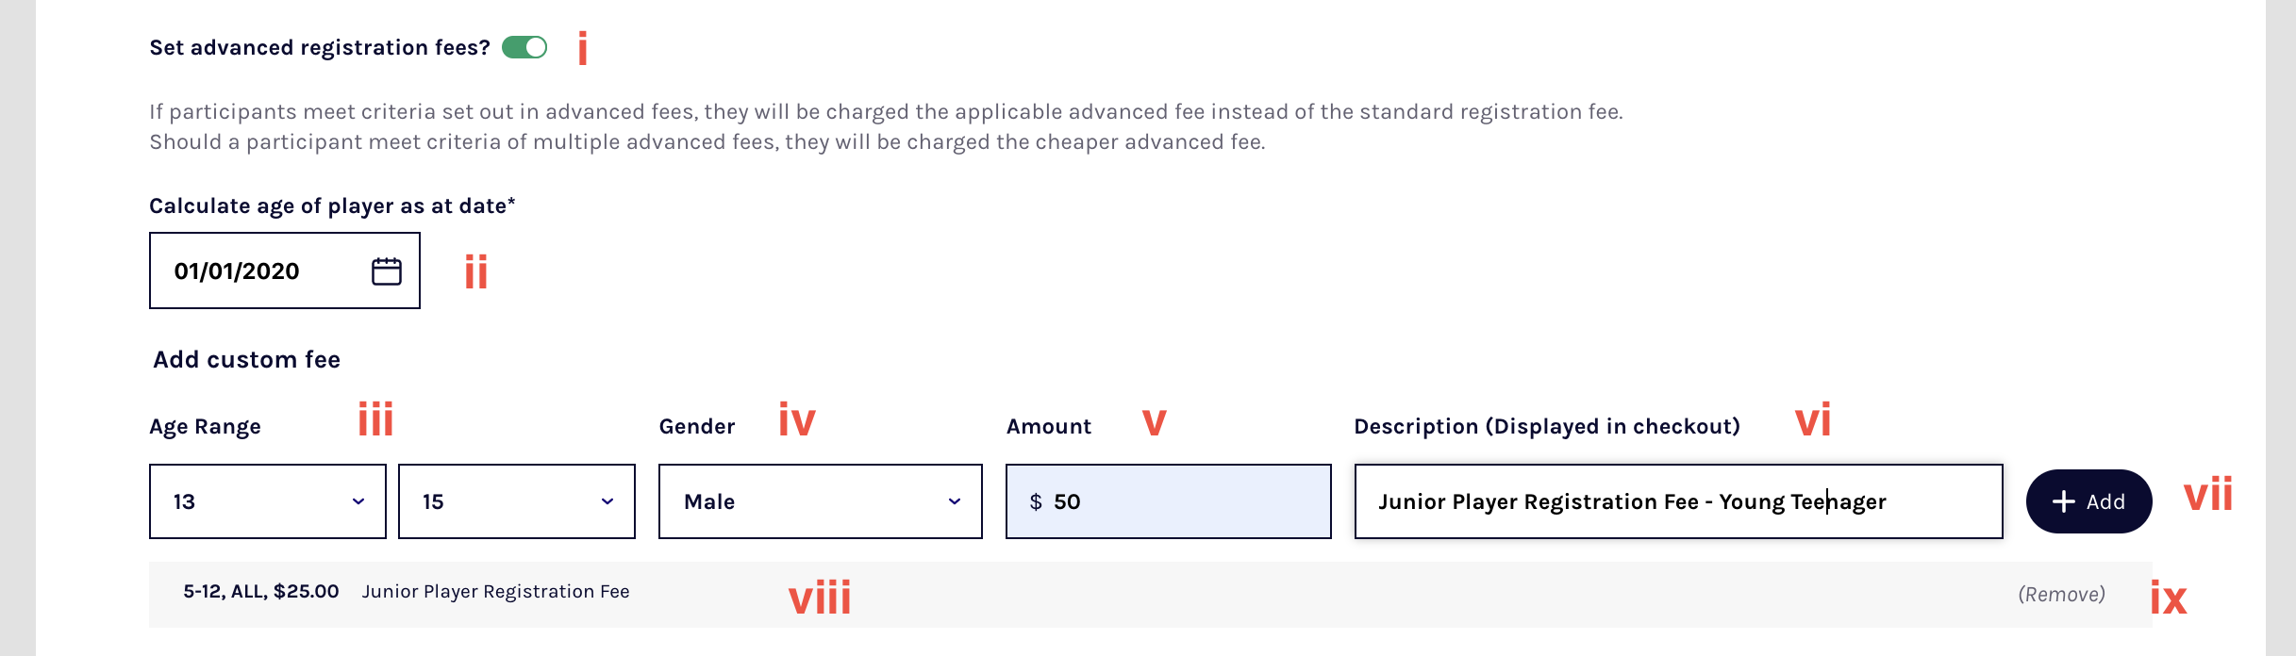Select the 5-12, ALL, $25.00 fee row
2296x656 pixels.
[1151, 595]
